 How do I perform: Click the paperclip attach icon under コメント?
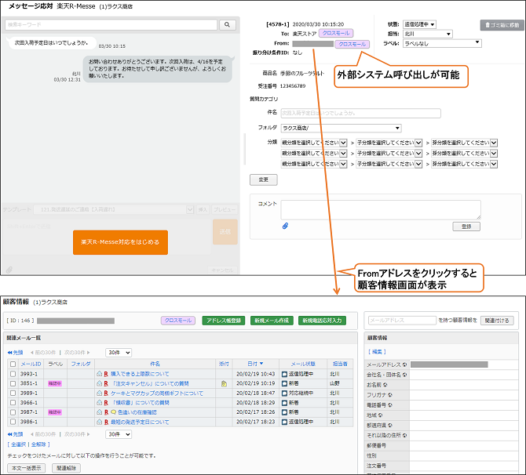point(285,226)
